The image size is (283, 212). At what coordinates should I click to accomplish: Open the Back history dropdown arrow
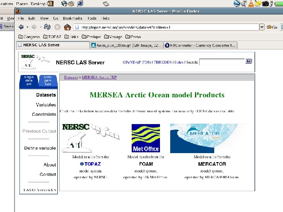[x=28, y=27]
